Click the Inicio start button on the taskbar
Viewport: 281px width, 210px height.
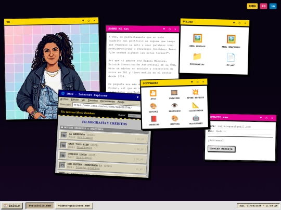pyautogui.click(x=12, y=206)
